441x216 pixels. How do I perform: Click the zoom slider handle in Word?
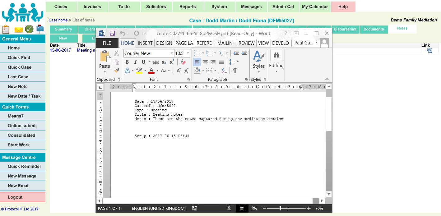click(x=280, y=208)
